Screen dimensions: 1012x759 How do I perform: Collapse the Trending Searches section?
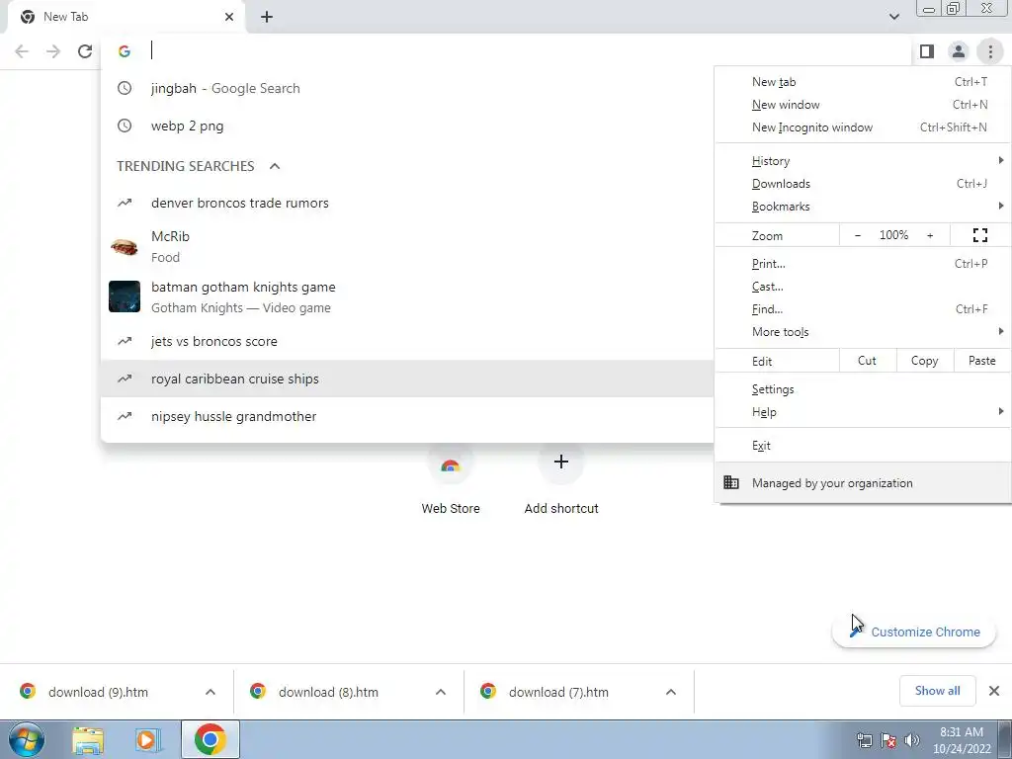tap(275, 166)
